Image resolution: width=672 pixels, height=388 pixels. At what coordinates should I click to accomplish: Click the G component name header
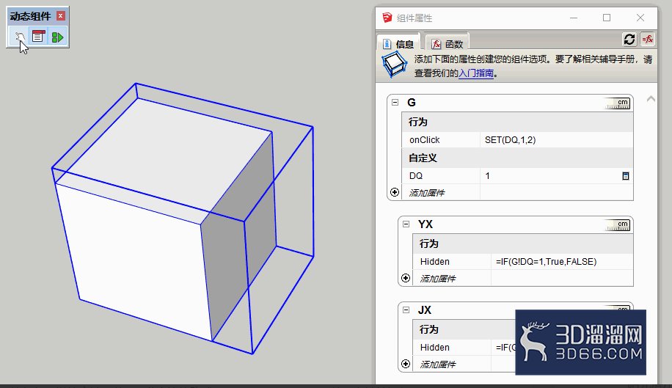point(412,103)
